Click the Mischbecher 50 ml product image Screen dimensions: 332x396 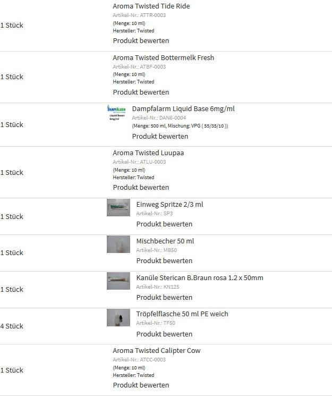(118, 244)
